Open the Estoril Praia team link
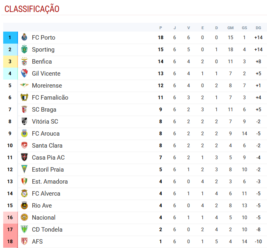This screenshot has width=267, height=248. (x=48, y=170)
